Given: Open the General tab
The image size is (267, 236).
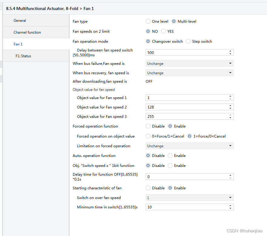Looking at the screenshot, I should coord(20,21).
